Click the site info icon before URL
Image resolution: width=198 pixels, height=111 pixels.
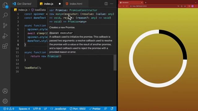[x=131, y=6]
